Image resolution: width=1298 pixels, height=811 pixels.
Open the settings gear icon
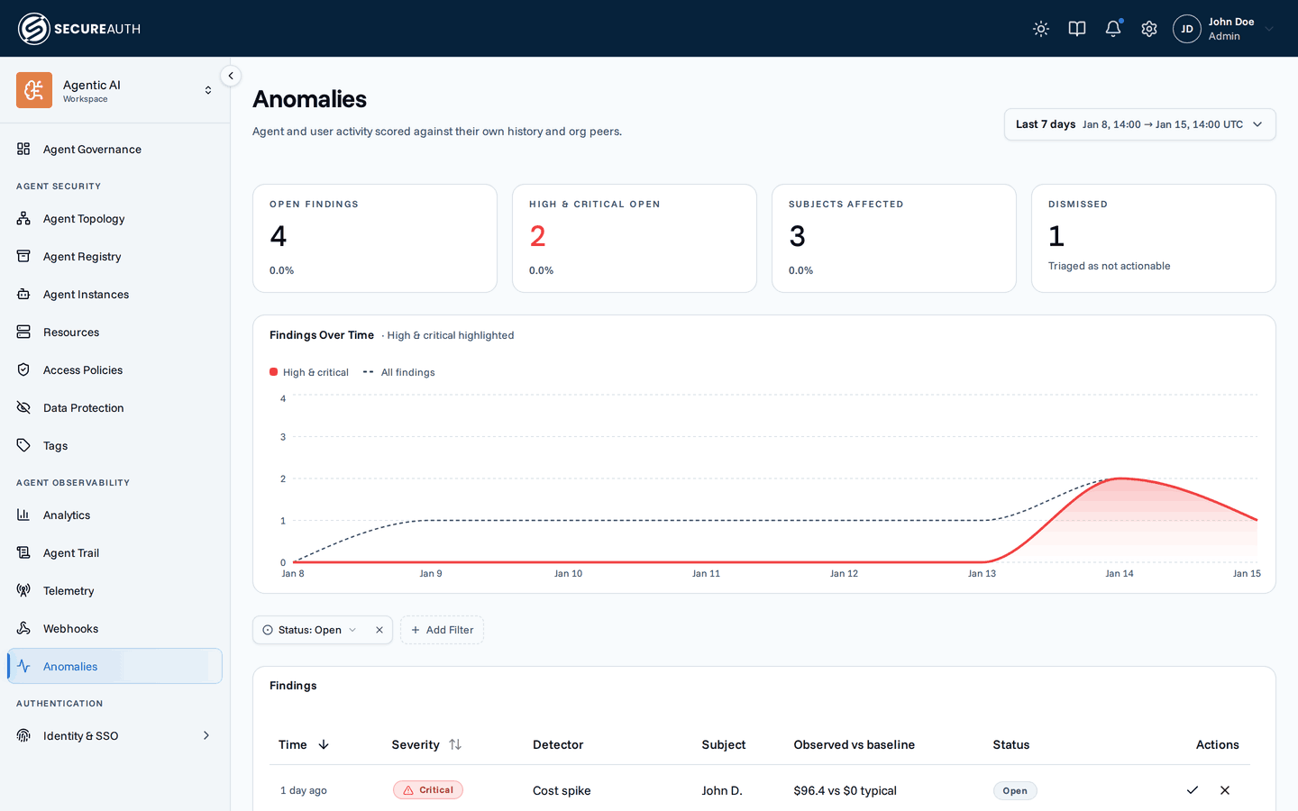coord(1149,29)
